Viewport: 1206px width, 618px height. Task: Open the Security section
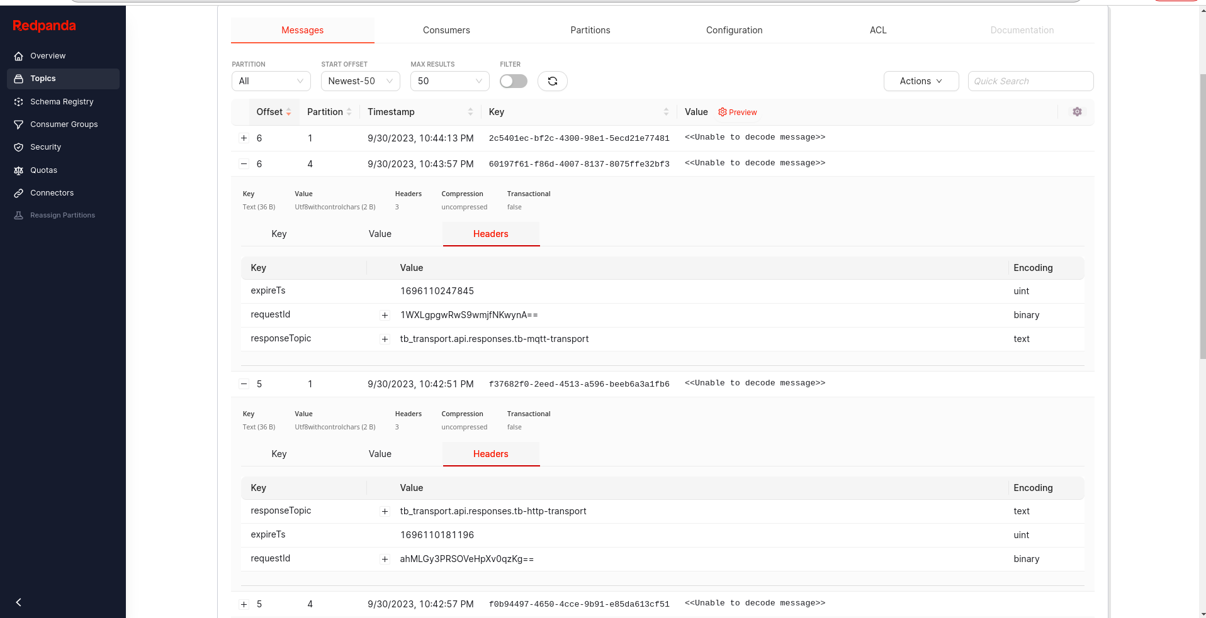pyautogui.click(x=45, y=146)
